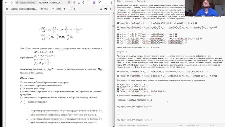
Task: Click the download icon after the pink extension icon
Action: pyautogui.click(x=79, y=2)
